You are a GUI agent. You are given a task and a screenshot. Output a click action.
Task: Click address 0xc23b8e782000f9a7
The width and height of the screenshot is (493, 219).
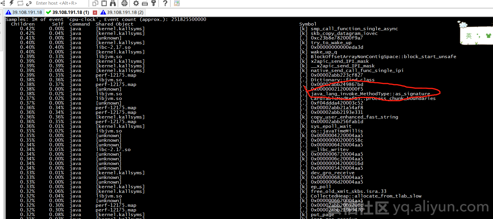tap(337, 38)
